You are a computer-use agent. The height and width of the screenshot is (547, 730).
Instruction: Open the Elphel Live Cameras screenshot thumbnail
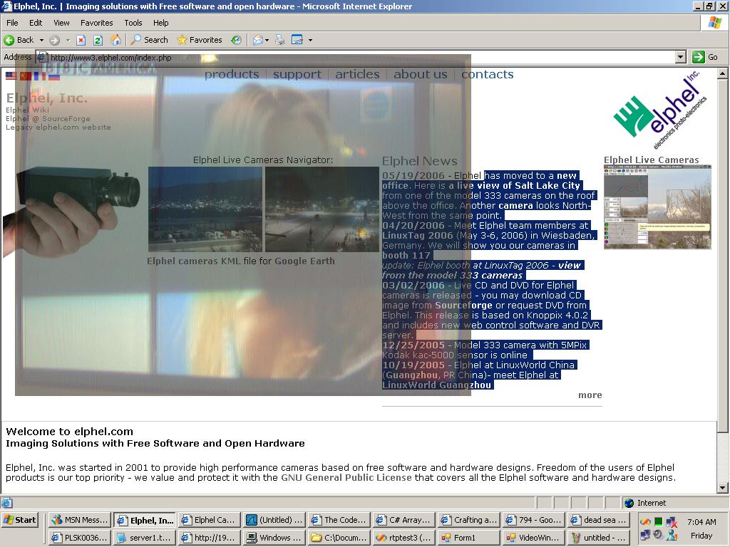[657, 207]
